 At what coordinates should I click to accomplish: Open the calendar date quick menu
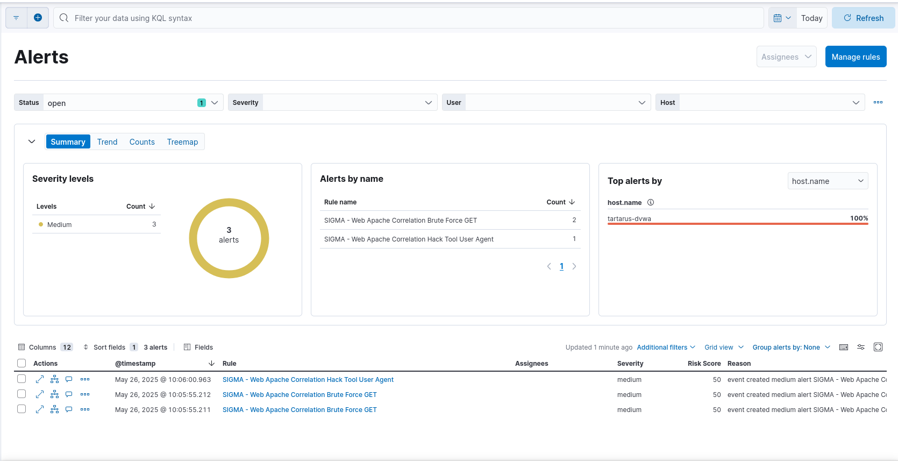(x=782, y=18)
